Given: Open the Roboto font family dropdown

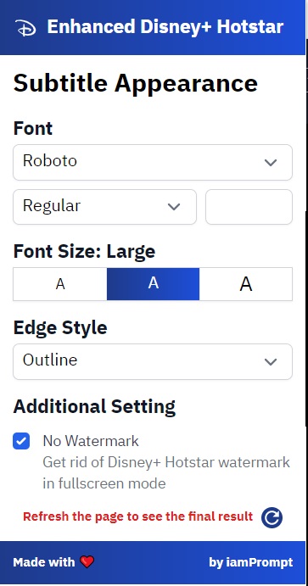Looking at the screenshot, I should click(x=153, y=162).
